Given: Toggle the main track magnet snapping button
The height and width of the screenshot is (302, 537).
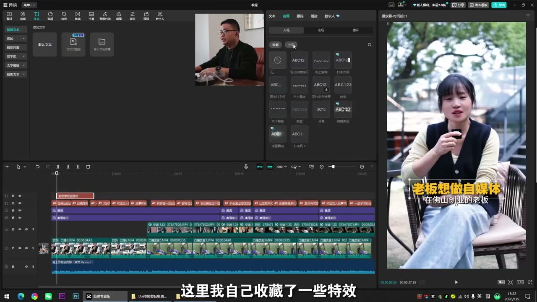Looking at the screenshot, I should click(x=260, y=167).
